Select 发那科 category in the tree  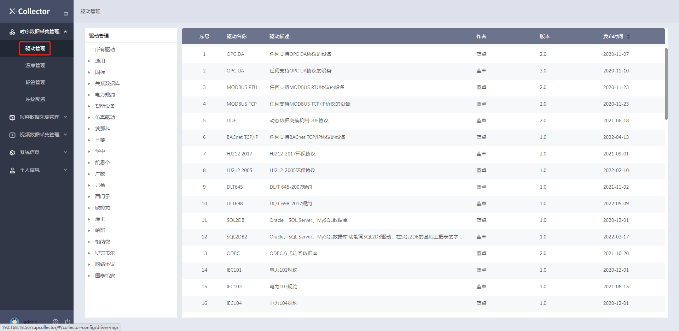tap(103, 129)
